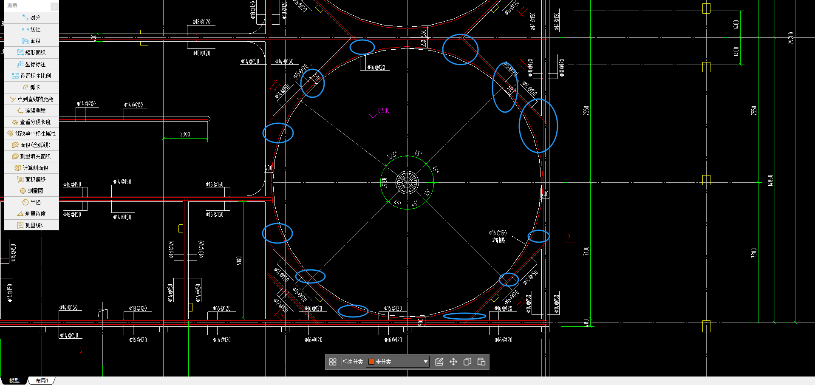Image resolution: width=815 pixels, height=385 pixels.
Task: Choose 测量填充面积 measure hatch area tool
Action: coord(31,156)
